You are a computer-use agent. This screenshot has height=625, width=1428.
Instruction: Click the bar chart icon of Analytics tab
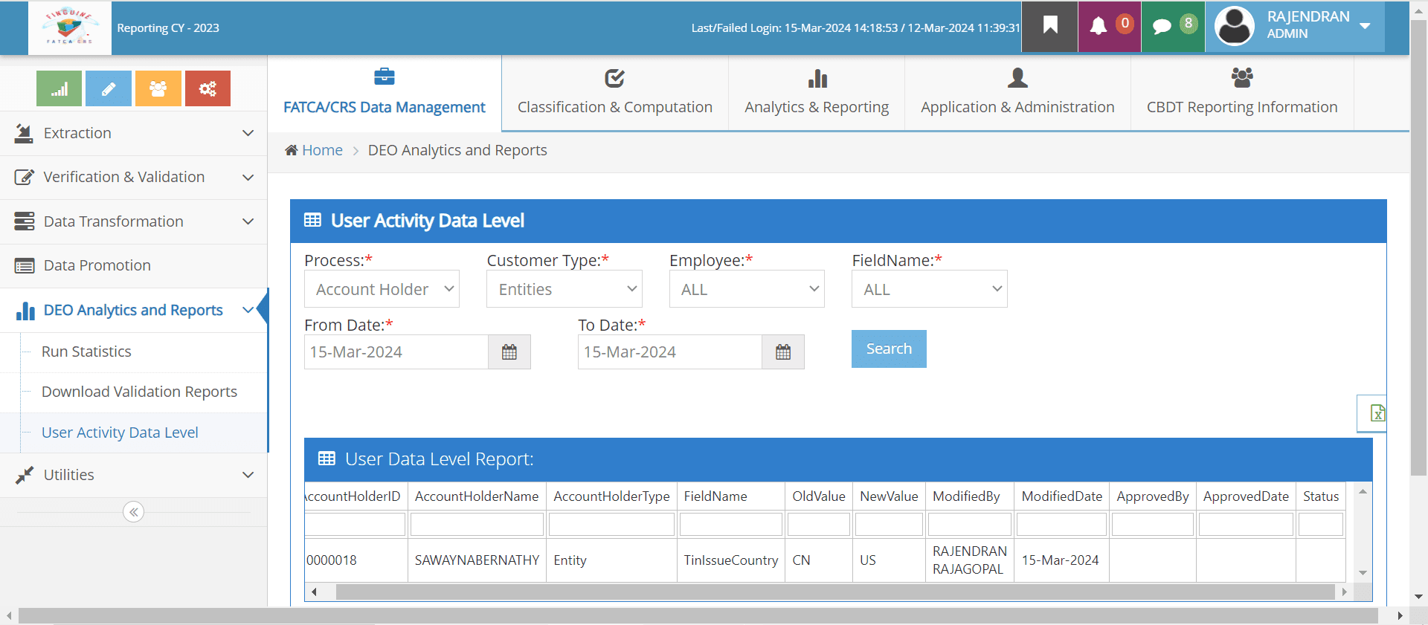[817, 78]
